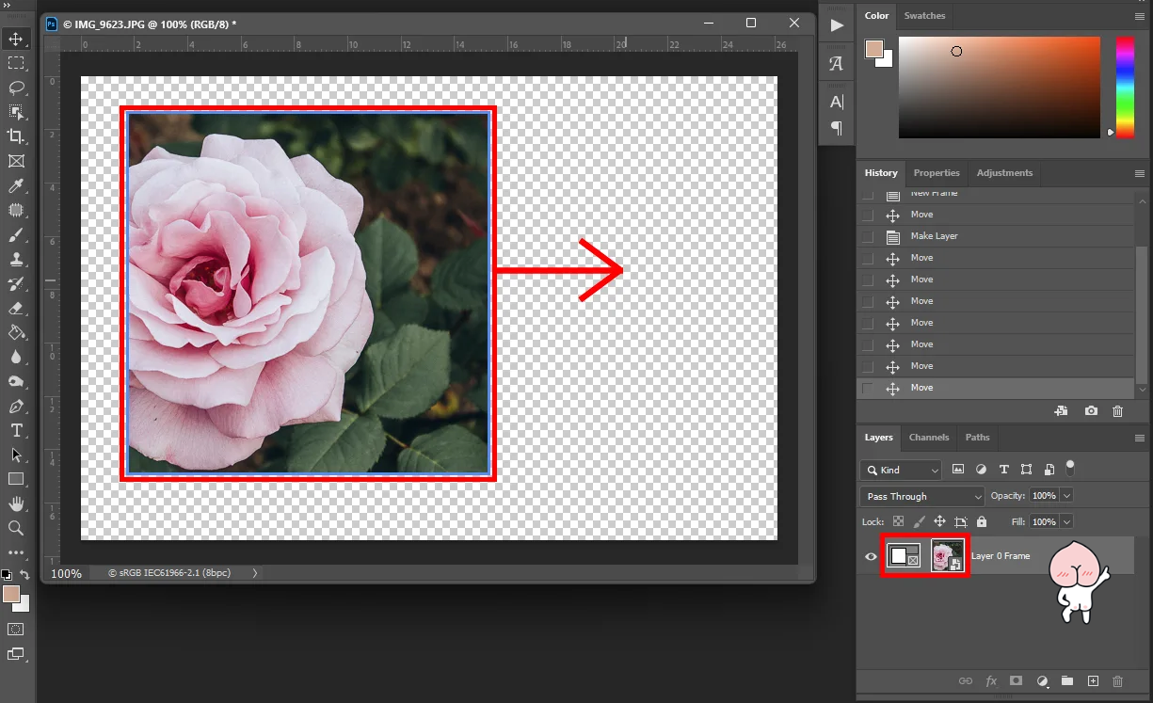Open the History panel menu
The image size is (1153, 703).
click(1141, 173)
